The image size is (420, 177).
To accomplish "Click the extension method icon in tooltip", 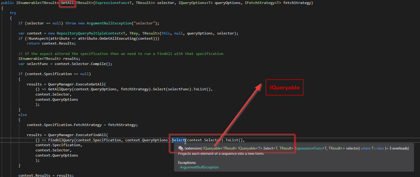I will (x=181, y=148).
